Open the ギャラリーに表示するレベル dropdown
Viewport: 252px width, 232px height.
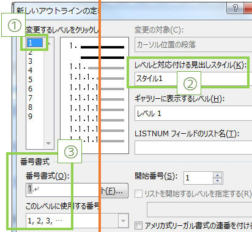tap(193, 113)
